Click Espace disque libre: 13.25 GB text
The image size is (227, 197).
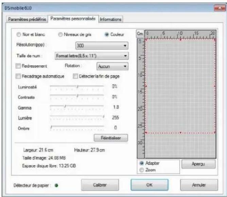pos(49,166)
